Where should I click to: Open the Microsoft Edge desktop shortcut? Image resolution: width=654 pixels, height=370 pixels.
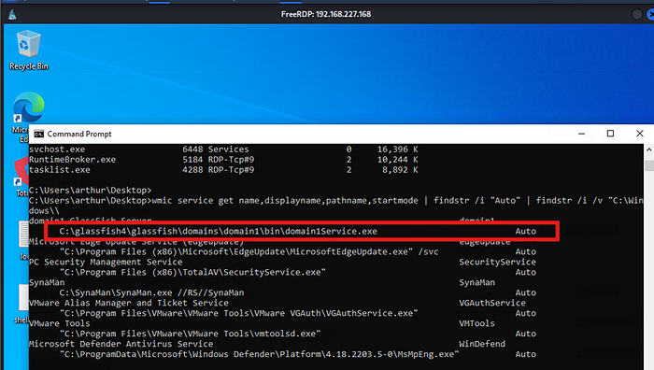pyautogui.click(x=27, y=117)
